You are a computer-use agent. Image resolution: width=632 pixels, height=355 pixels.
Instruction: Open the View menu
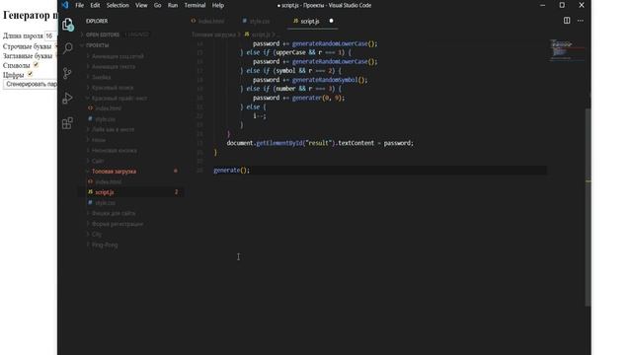(141, 5)
